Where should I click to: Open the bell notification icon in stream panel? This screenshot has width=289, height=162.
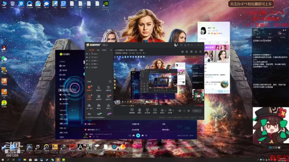196,52
